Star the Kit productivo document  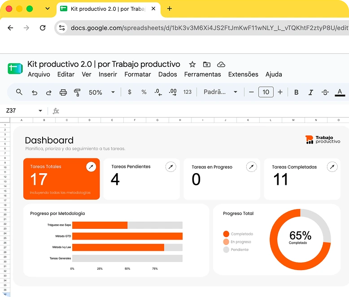point(192,65)
